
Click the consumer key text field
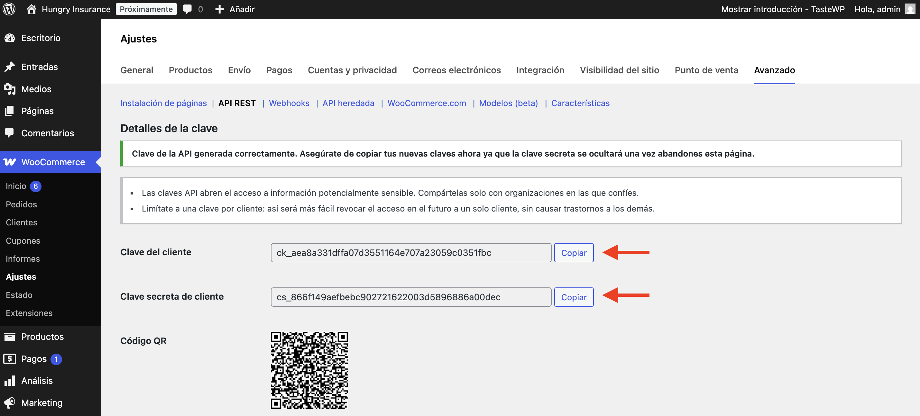[411, 253]
